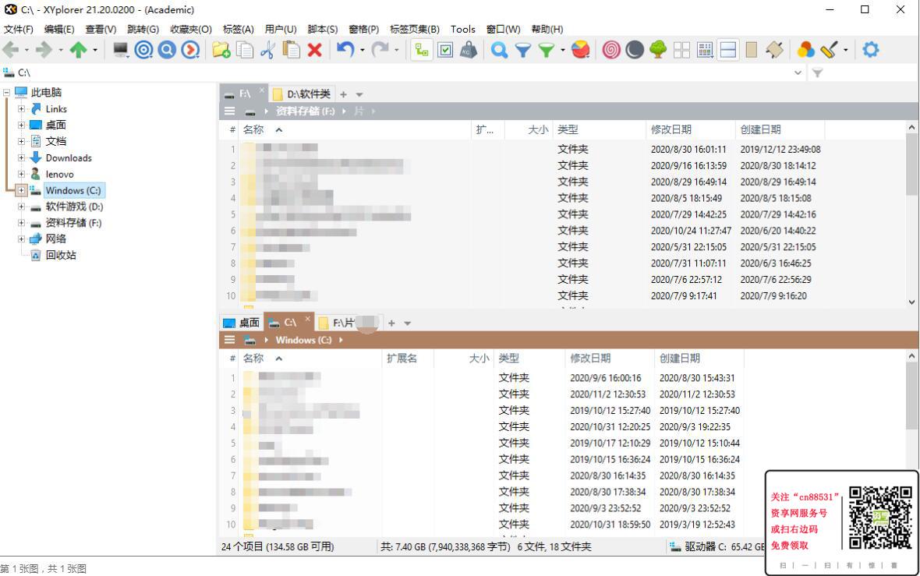Viewport: 920px width, 576px height.
Task: Select 网络 in the folder tree
Action: (x=55, y=239)
